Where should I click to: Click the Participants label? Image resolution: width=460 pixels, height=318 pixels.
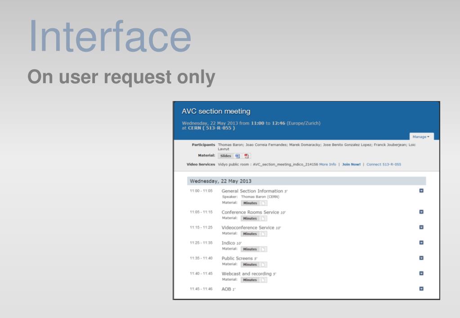click(203, 145)
